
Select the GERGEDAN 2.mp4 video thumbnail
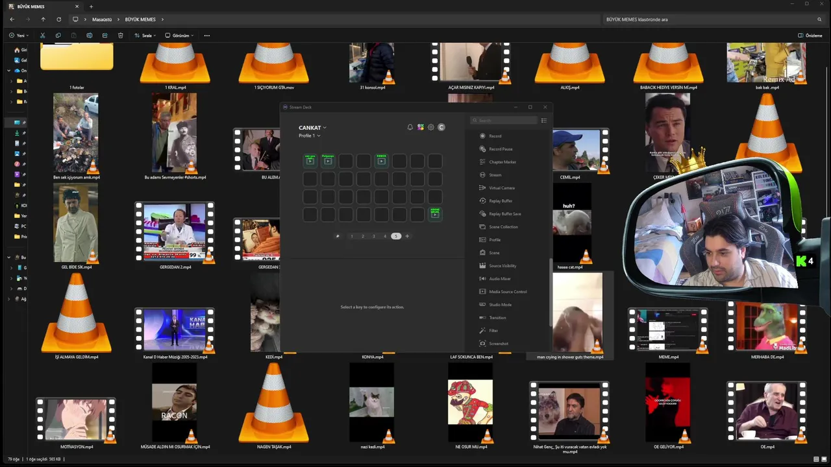[x=175, y=231]
